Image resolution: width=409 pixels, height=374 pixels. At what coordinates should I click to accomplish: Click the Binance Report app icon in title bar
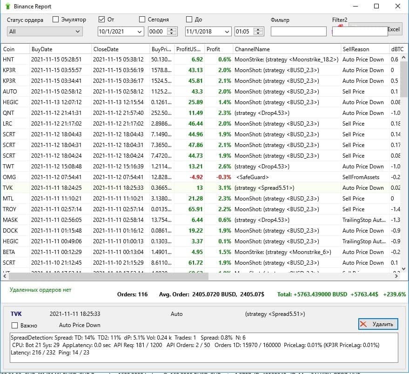tap(7, 7)
